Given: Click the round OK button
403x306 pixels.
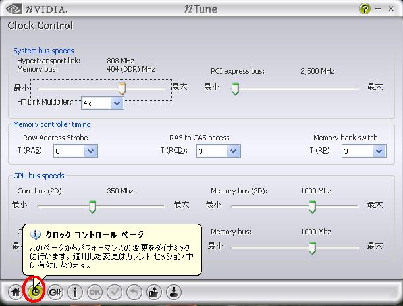Looking at the screenshot, I should click(95, 292).
